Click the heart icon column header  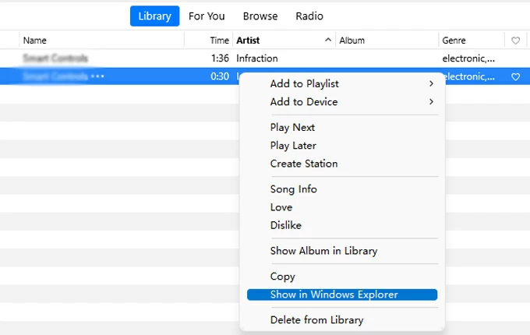(515, 41)
